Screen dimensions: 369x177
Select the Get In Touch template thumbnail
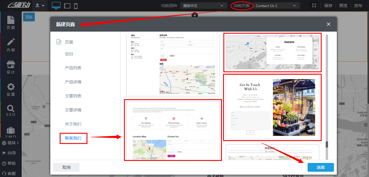click(x=272, y=107)
